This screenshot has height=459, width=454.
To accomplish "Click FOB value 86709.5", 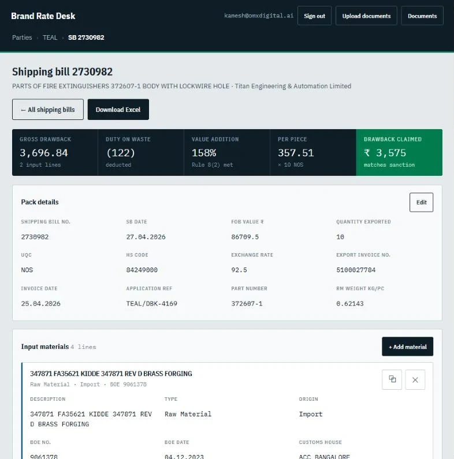I will coord(245,237).
